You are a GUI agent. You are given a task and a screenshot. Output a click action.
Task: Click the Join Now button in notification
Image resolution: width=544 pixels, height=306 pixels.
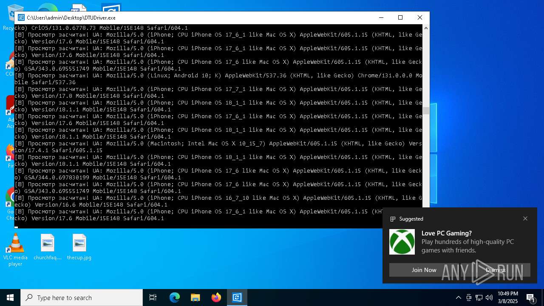click(x=424, y=270)
